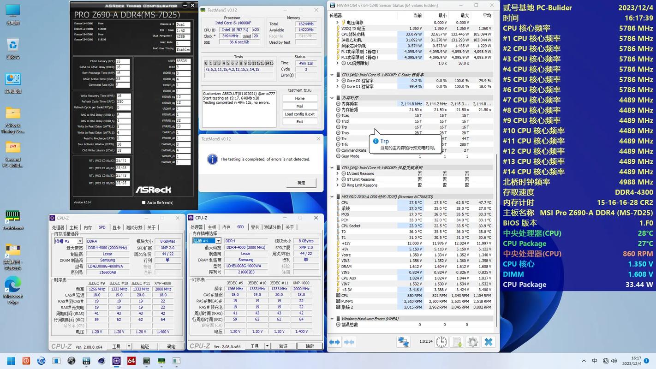Click the green RAM-stick TestMem5 taskbar icon
Image resolution: width=656 pixels, height=369 pixels.
pyautogui.click(x=161, y=361)
